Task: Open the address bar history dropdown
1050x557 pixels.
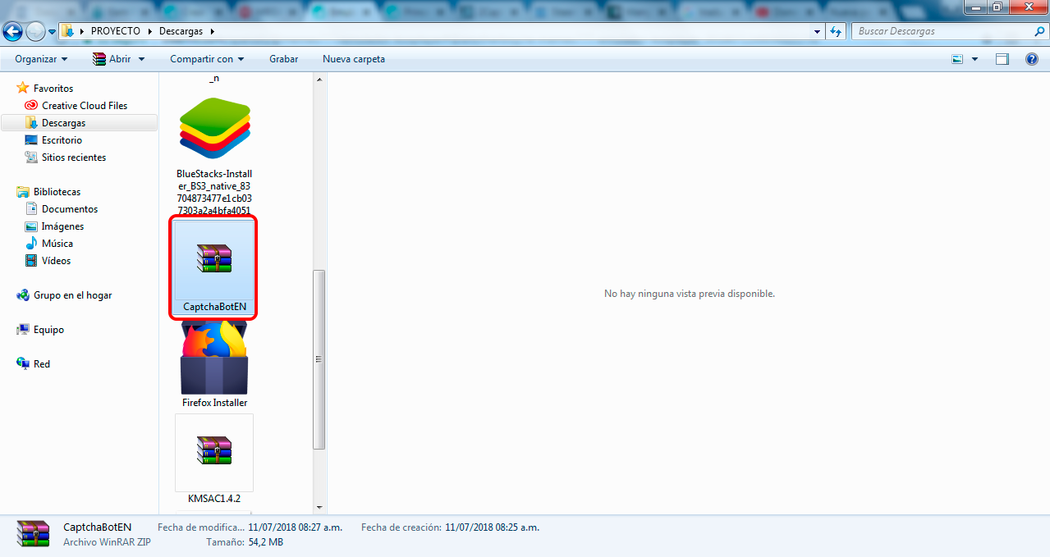Action: click(x=817, y=31)
